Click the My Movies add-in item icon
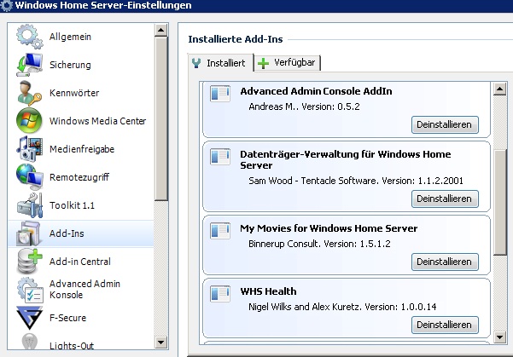 pos(220,231)
